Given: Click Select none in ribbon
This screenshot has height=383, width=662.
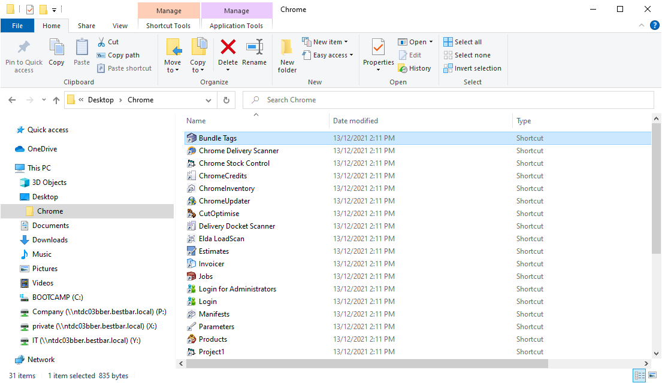Looking at the screenshot, I should (467, 55).
